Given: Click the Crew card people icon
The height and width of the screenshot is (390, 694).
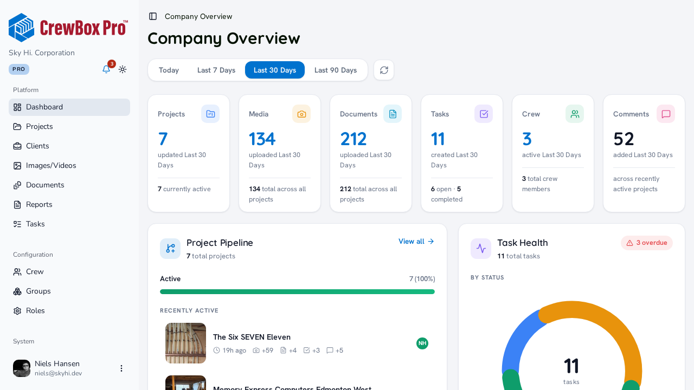Looking at the screenshot, I should [x=575, y=114].
